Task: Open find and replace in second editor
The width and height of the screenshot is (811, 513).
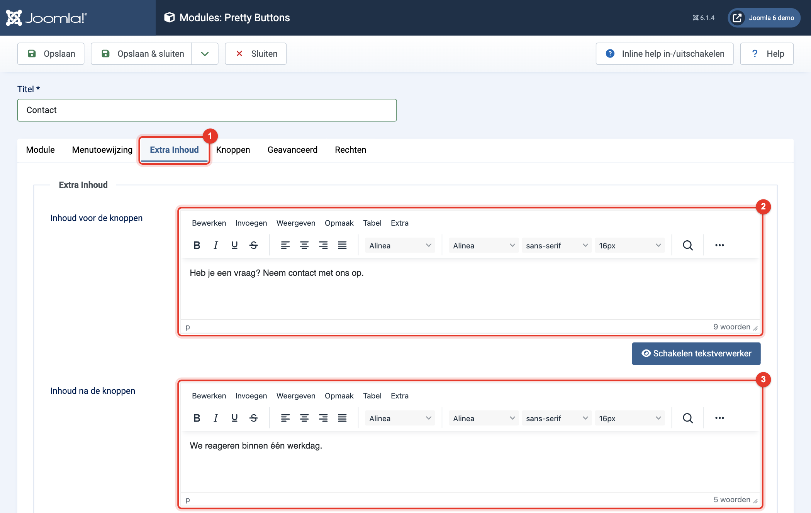Action: coord(687,418)
